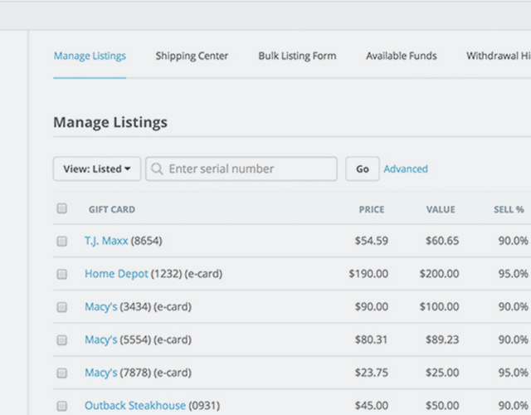Check the Macy's (5554) row checkbox
The height and width of the screenshot is (415, 531).
pyautogui.click(x=62, y=339)
